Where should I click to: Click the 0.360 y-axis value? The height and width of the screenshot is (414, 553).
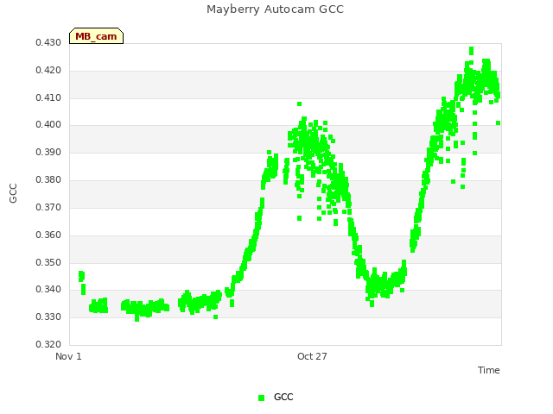click(x=48, y=235)
